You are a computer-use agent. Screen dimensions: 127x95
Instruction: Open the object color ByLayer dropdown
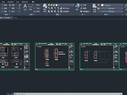122,5
